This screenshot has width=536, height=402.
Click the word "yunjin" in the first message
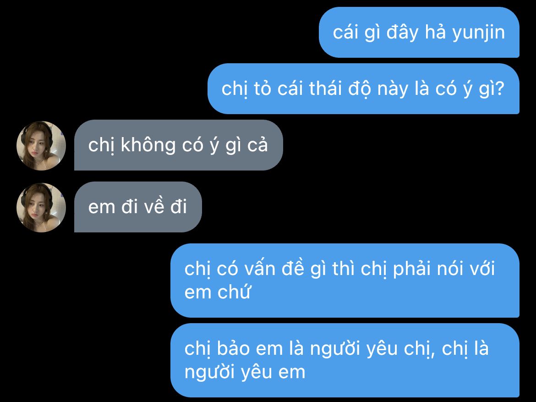coord(479,33)
